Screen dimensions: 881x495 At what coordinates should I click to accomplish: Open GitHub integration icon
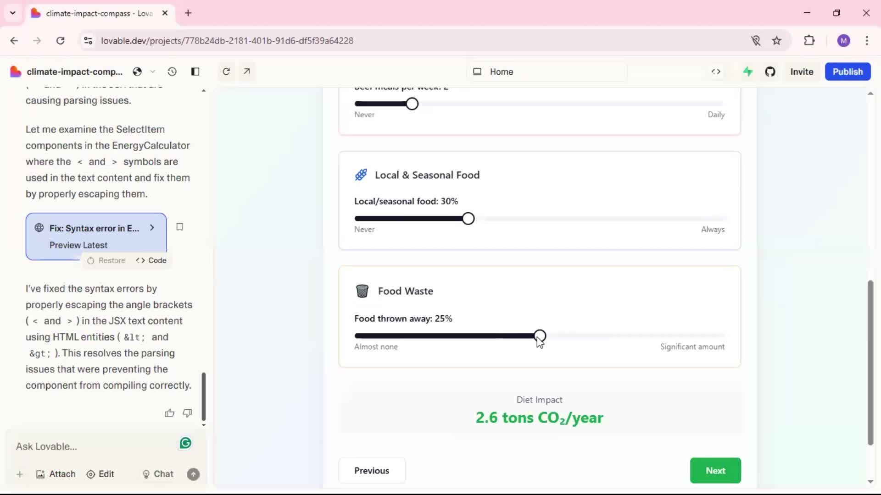(x=770, y=71)
